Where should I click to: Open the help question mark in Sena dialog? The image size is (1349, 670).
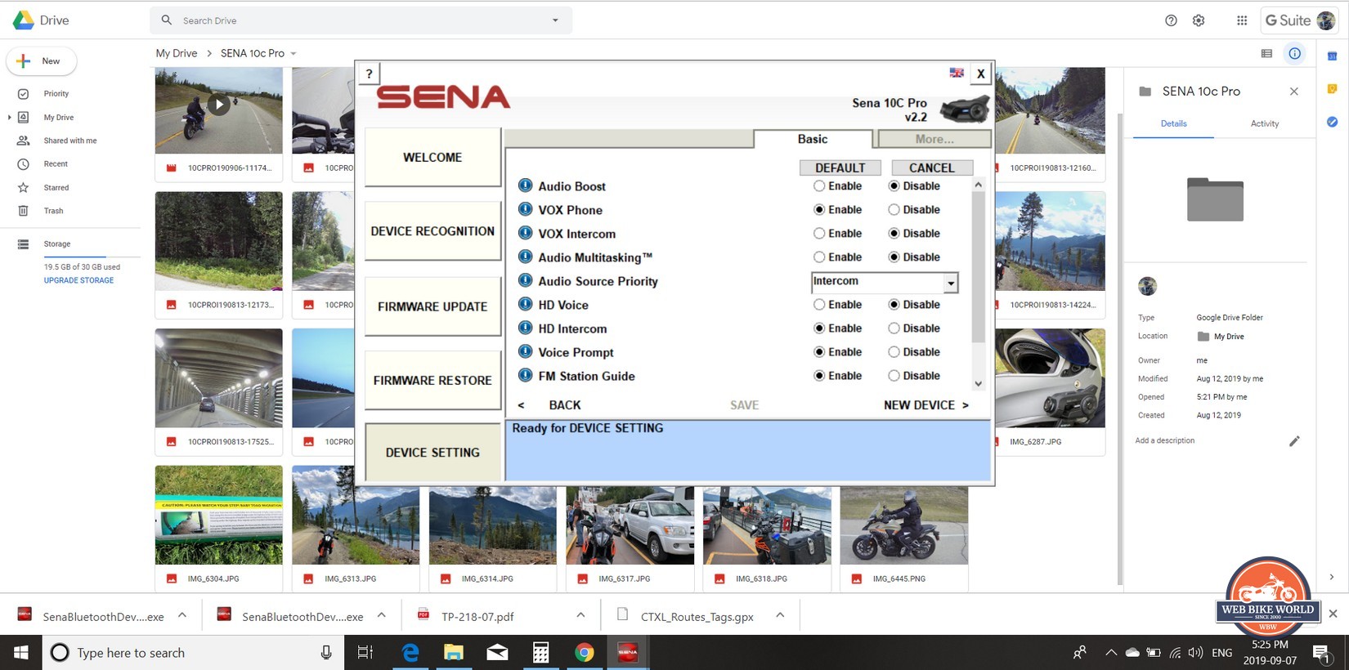(369, 74)
